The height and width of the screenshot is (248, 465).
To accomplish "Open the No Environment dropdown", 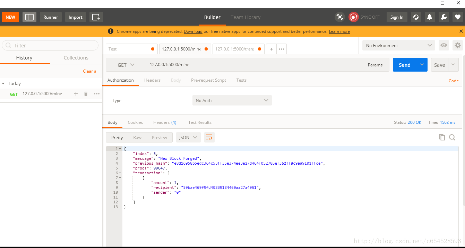I will click(x=398, y=45).
